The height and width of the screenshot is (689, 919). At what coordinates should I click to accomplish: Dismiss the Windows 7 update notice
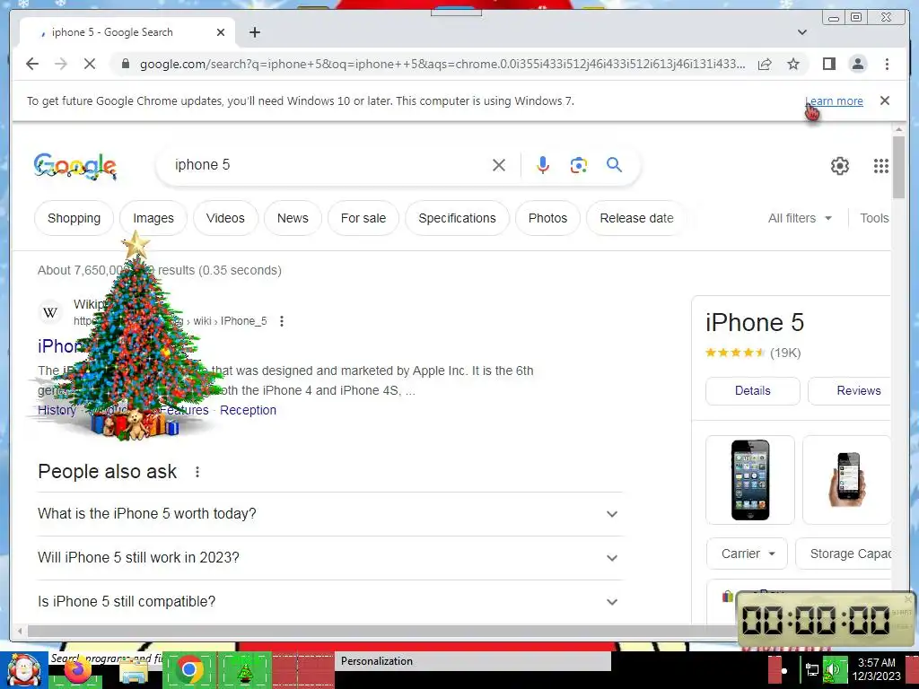(x=885, y=100)
